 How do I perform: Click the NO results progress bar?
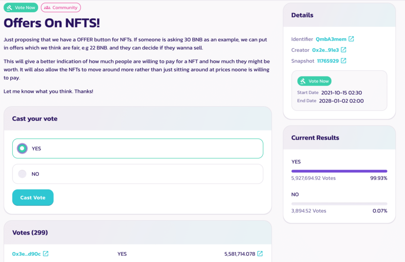click(339, 204)
